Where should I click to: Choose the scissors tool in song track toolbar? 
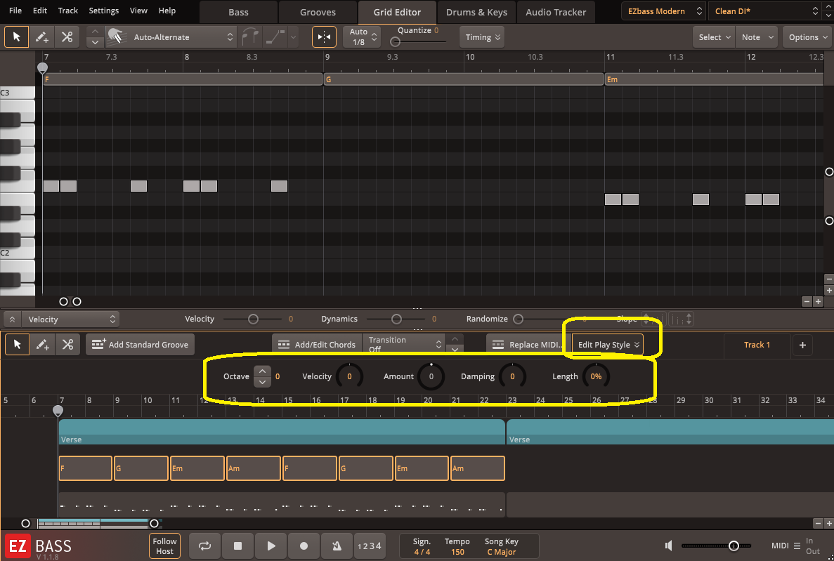(67, 345)
